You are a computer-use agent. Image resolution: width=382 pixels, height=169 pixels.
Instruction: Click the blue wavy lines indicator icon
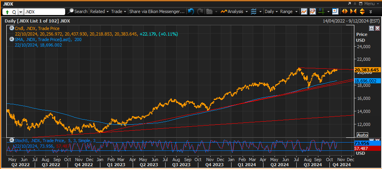click(254, 11)
